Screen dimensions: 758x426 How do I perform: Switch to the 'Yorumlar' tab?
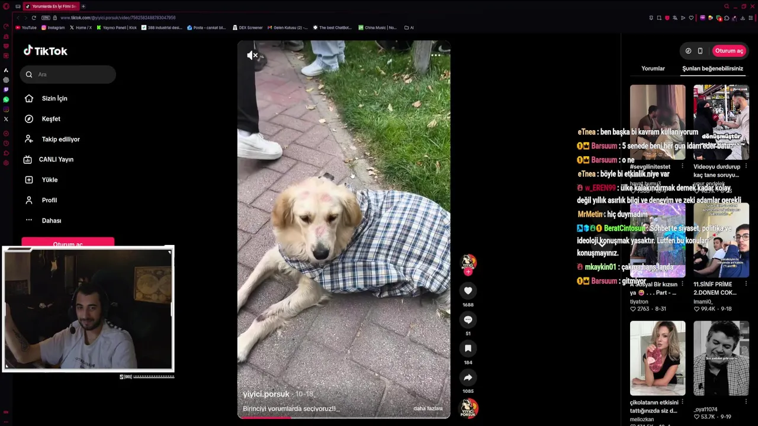coord(653,69)
